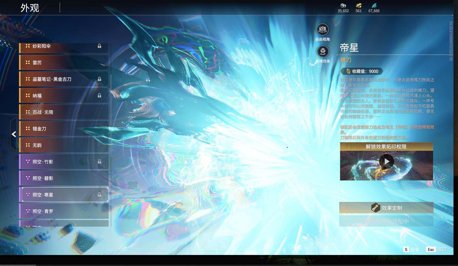Play the effect preview video

click(x=387, y=161)
